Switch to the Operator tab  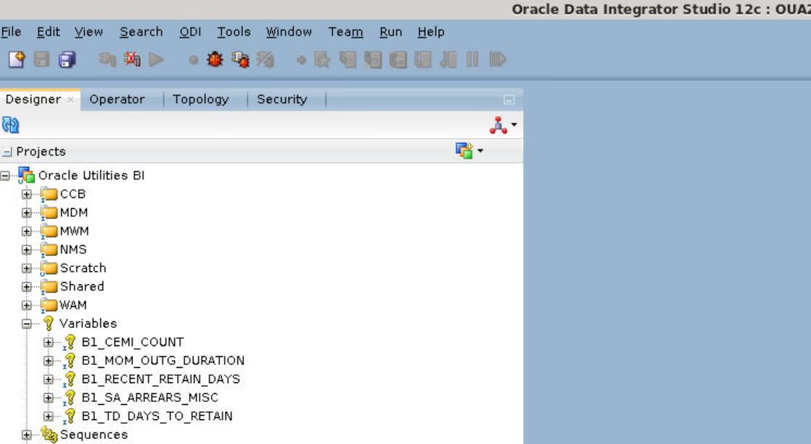point(117,99)
